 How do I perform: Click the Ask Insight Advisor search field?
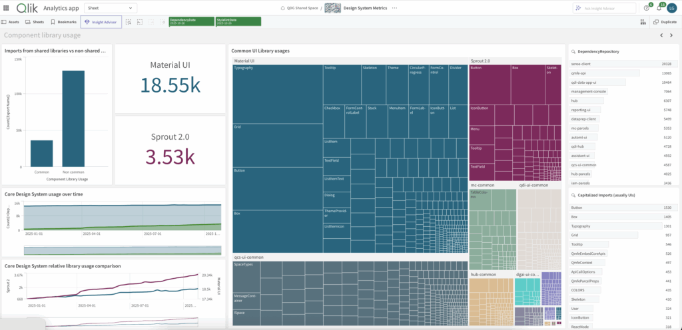pyautogui.click(x=604, y=8)
